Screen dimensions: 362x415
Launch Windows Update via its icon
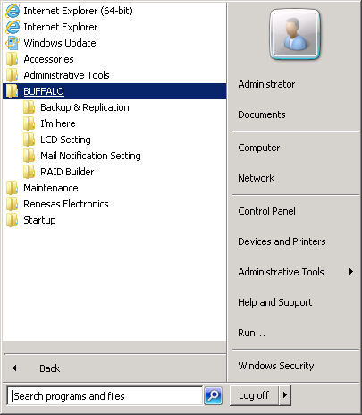13,43
